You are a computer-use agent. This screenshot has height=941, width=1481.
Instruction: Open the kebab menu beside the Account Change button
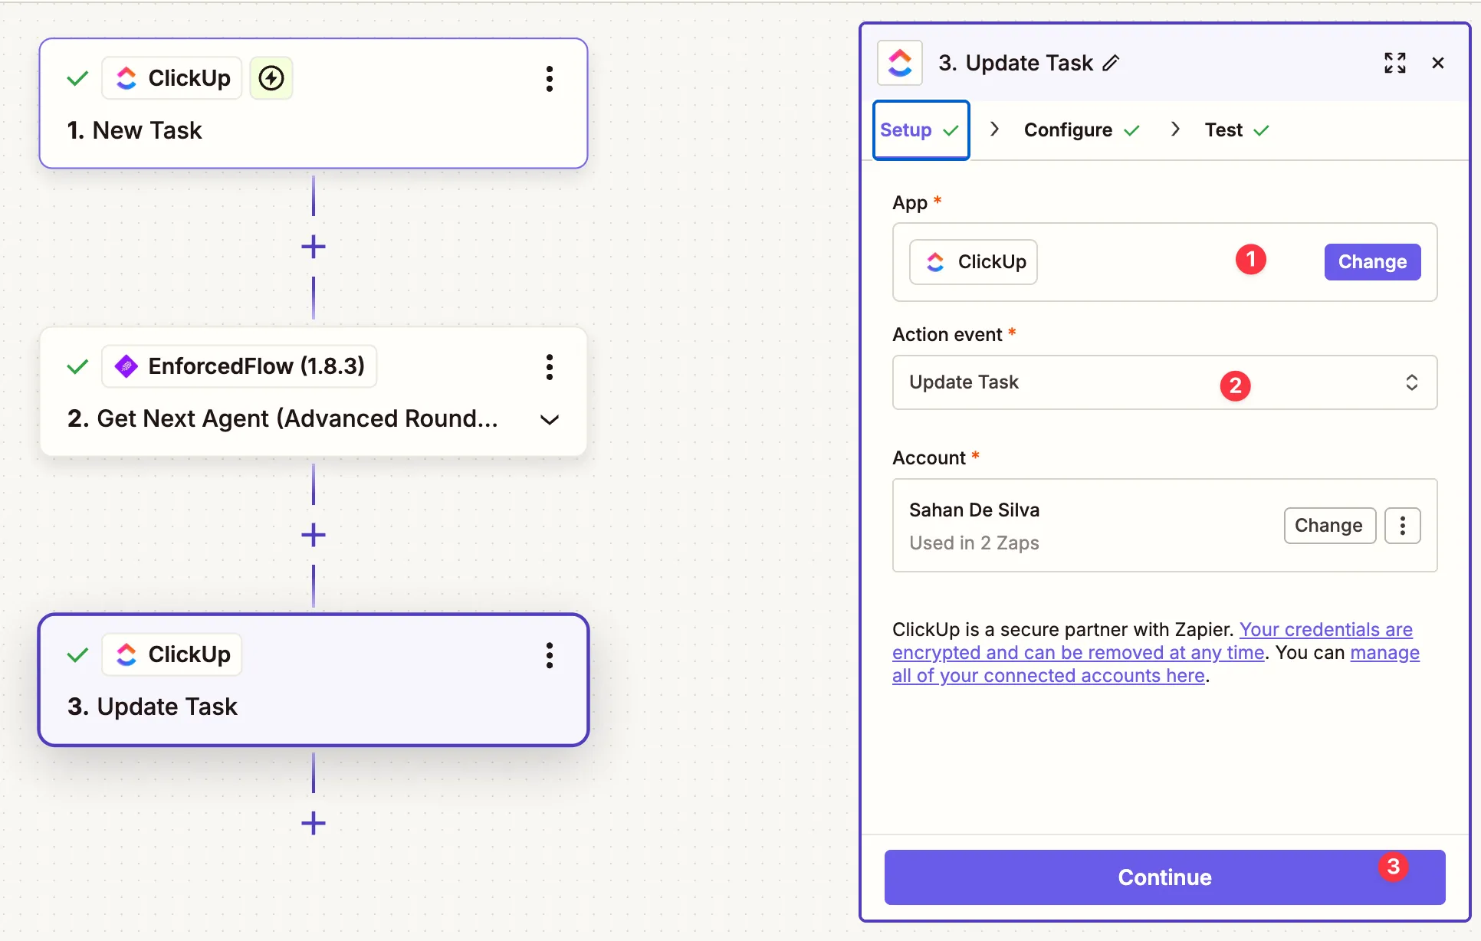[1403, 525]
